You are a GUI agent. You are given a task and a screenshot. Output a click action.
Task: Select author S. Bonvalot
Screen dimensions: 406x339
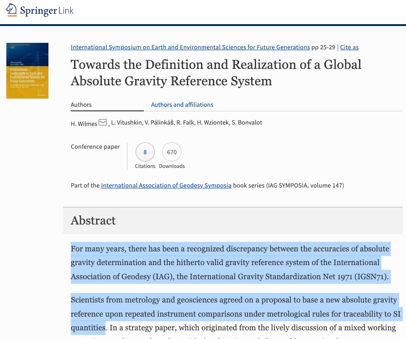tap(247, 123)
